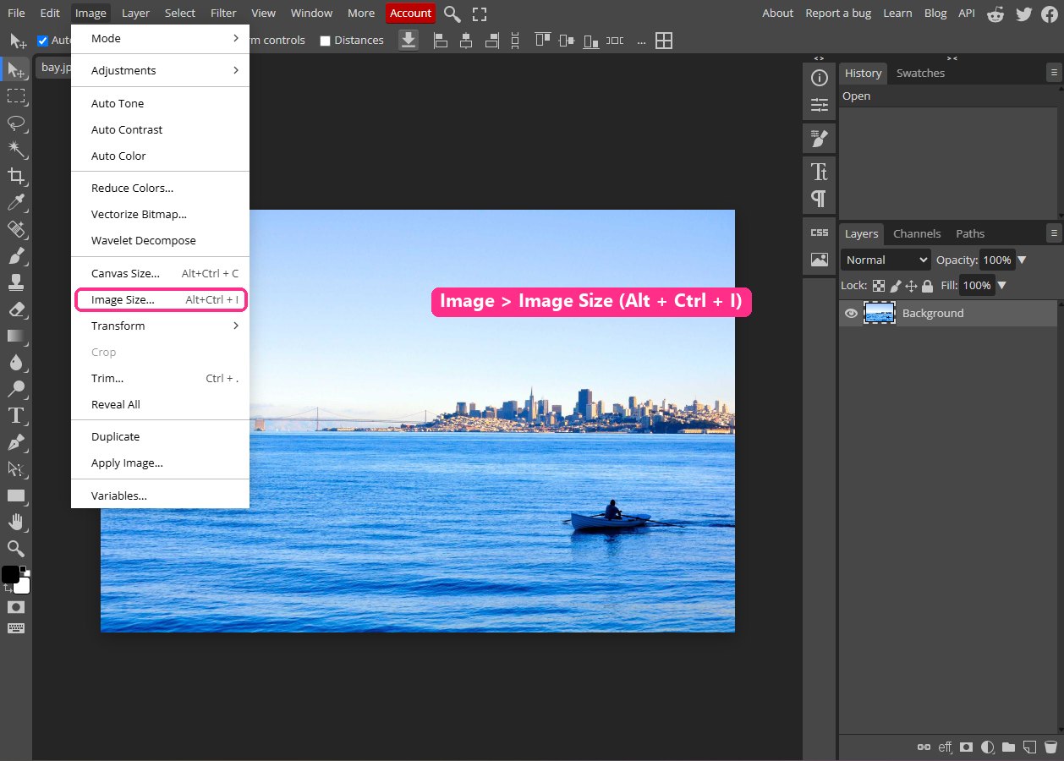Select the Lasso tool
Viewport: 1064px width, 761px height.
tap(16, 123)
